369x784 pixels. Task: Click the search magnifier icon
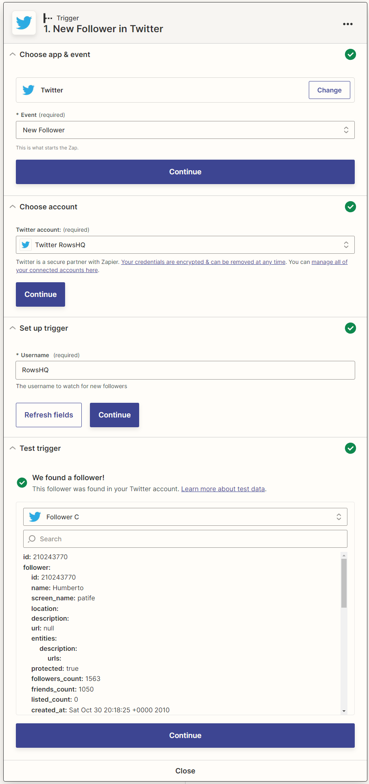point(32,539)
